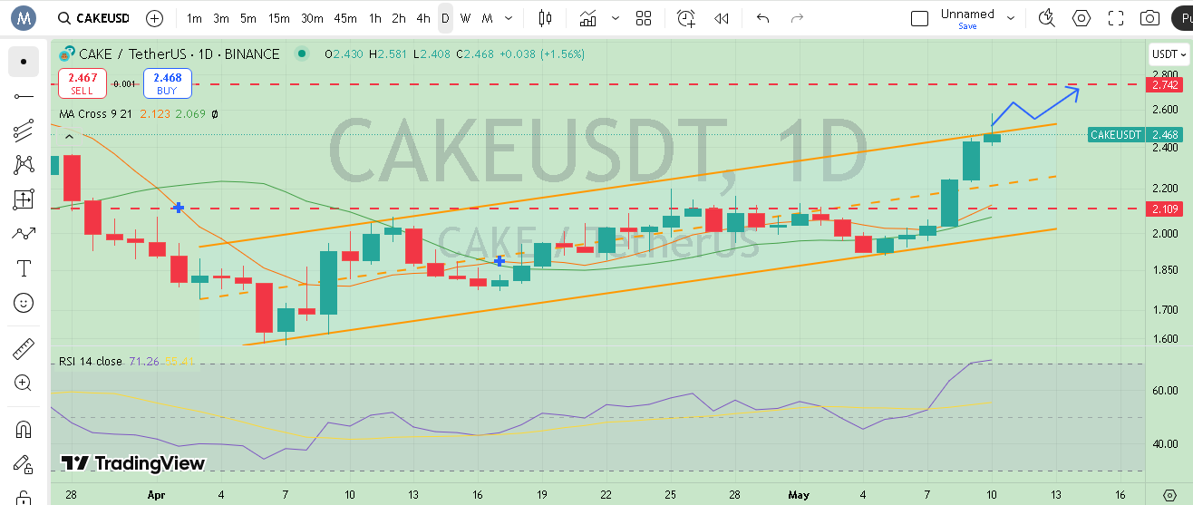Screen dimensions: 1193x505
Task: Click the CAKEUSDT 2.468 price label
Action: click(1135, 134)
